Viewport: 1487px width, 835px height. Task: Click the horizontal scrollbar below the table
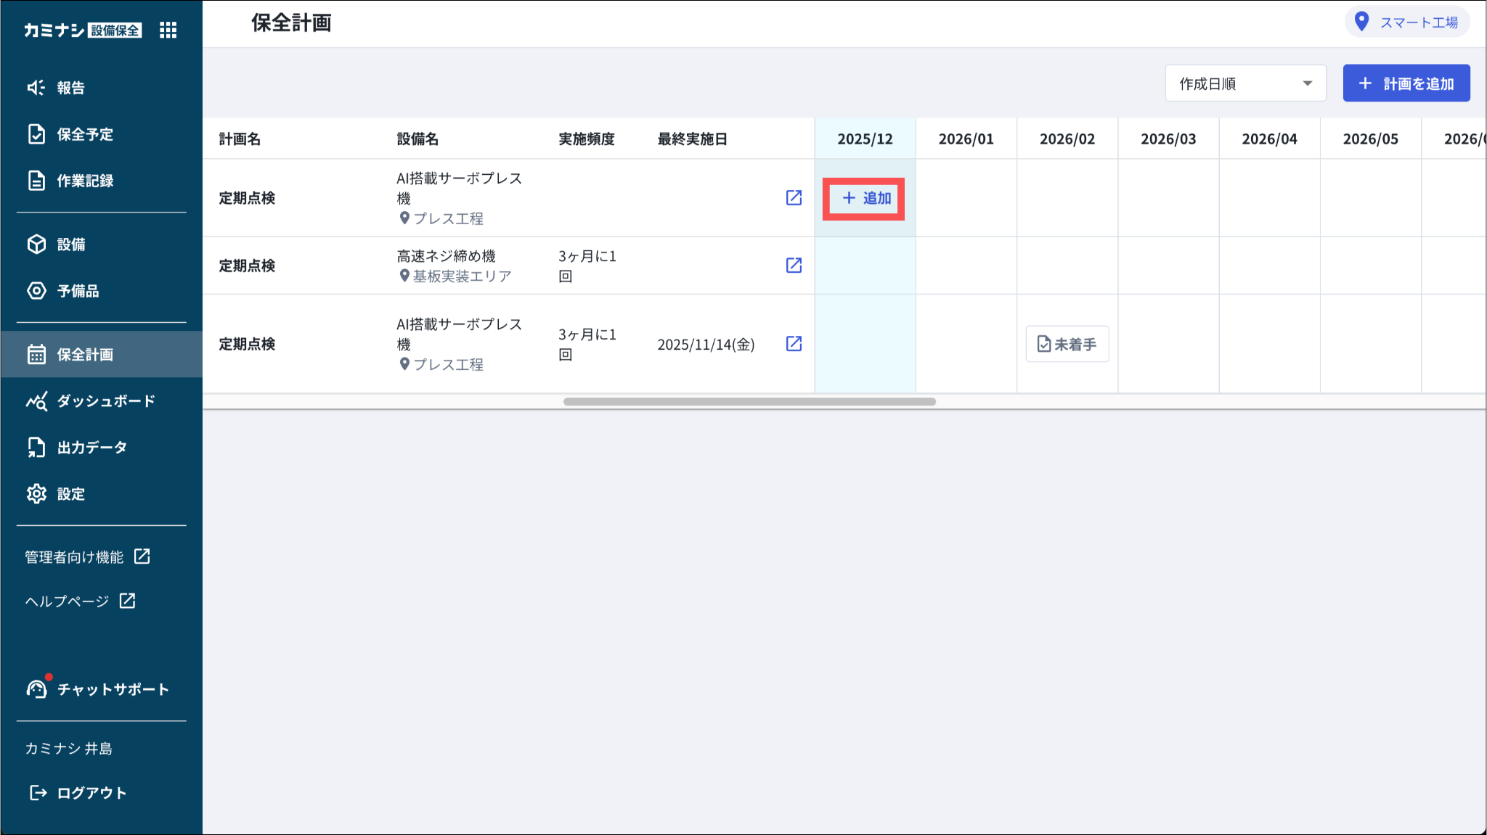[749, 401]
